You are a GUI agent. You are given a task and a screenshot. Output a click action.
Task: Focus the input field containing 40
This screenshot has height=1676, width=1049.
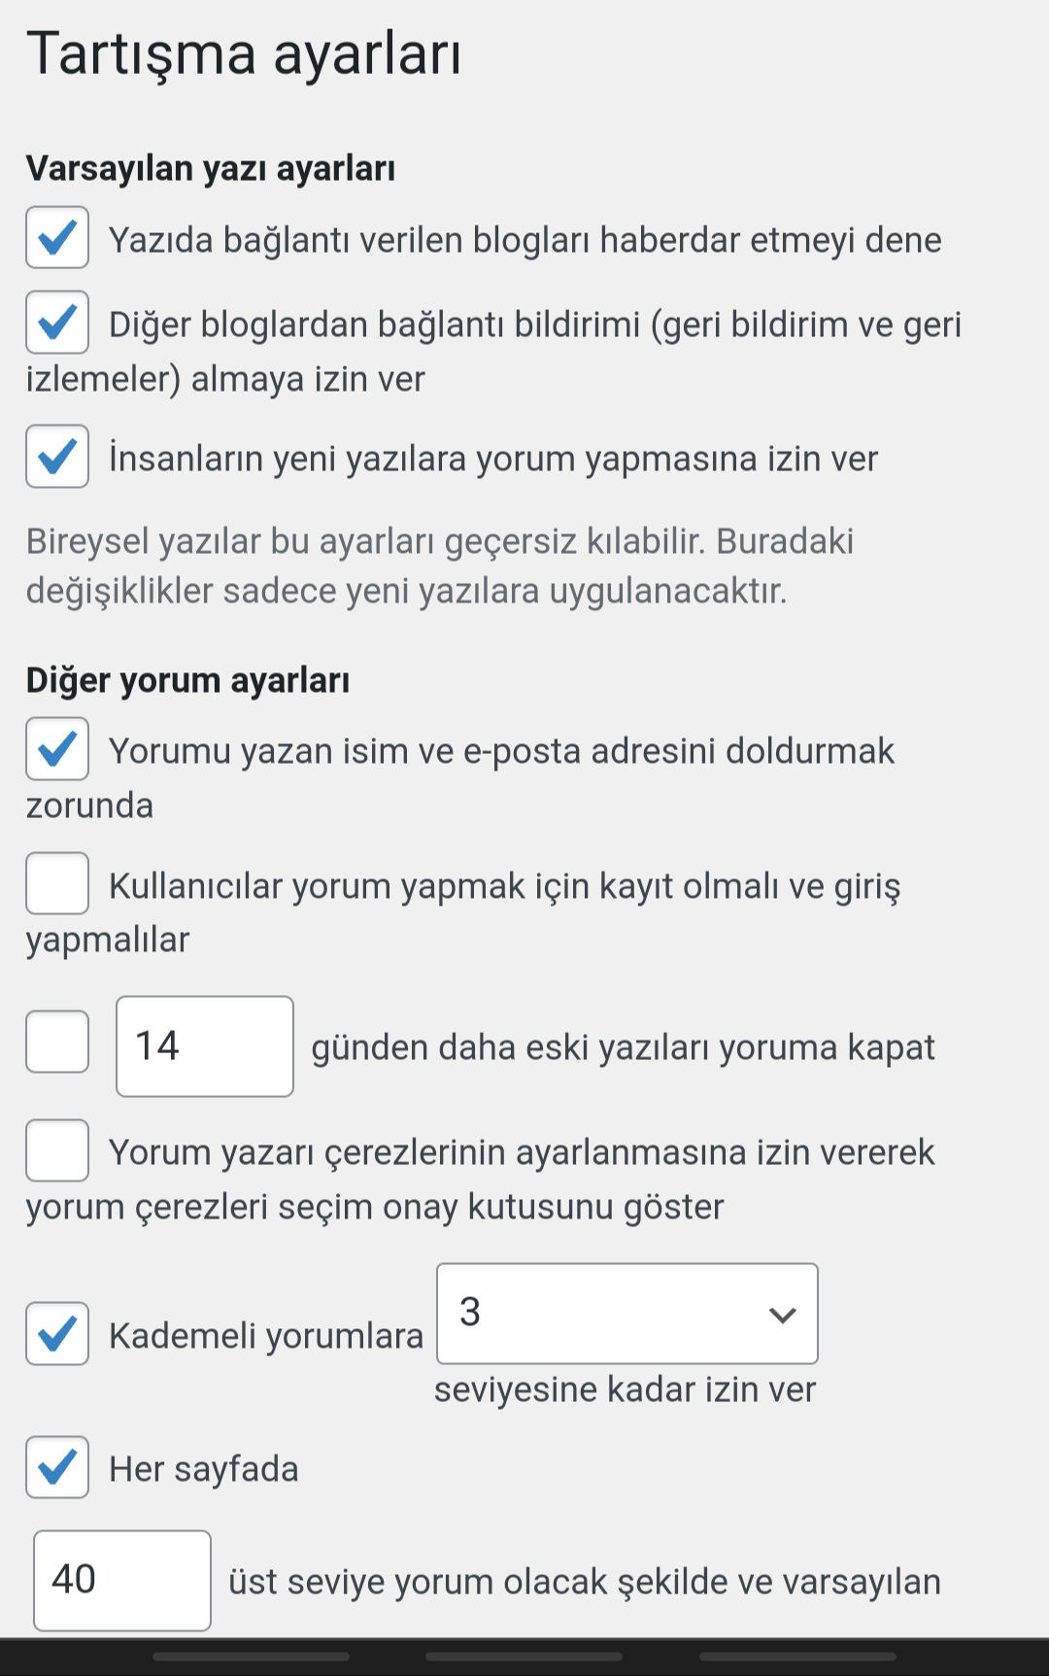pos(122,1581)
